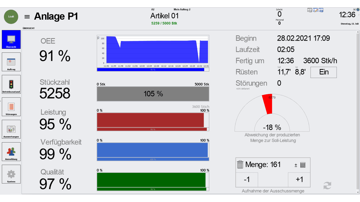Open the Anmeldung login page
Screen dimensions: 360x202
point(11,151)
